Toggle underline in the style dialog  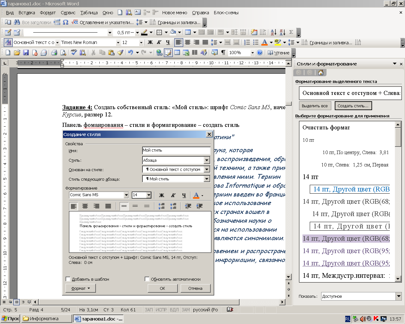point(184,195)
